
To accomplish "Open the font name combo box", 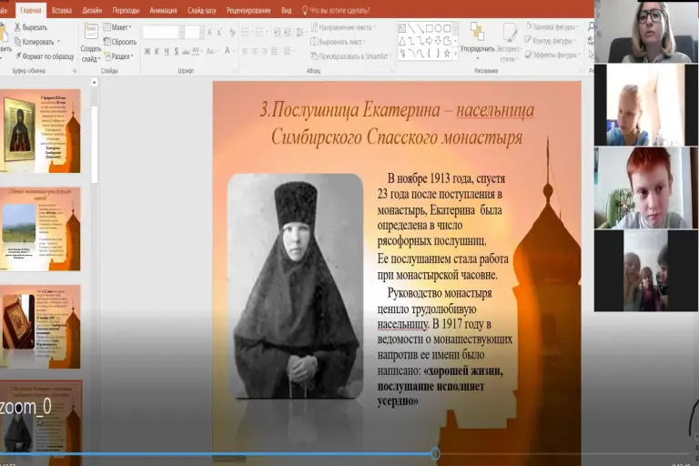I will click(163, 33).
